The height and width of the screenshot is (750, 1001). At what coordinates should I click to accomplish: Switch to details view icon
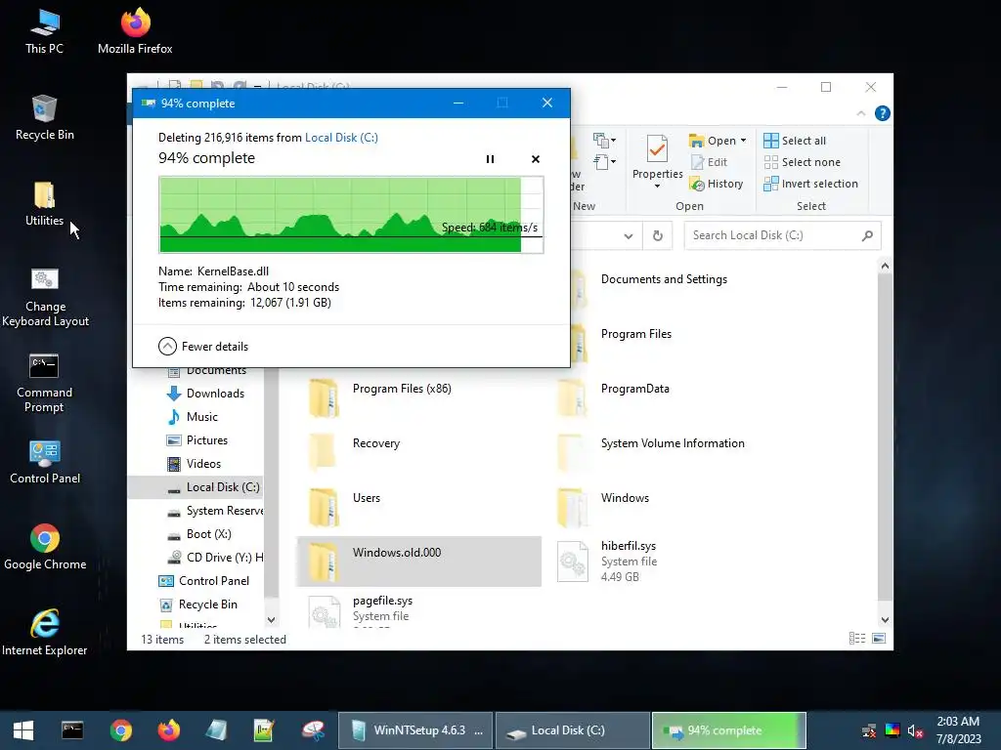(x=856, y=639)
